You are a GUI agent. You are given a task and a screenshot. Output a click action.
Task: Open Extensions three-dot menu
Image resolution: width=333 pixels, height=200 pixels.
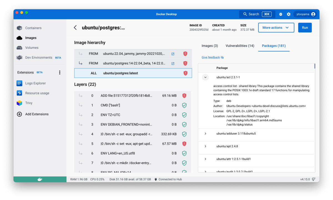point(60,72)
